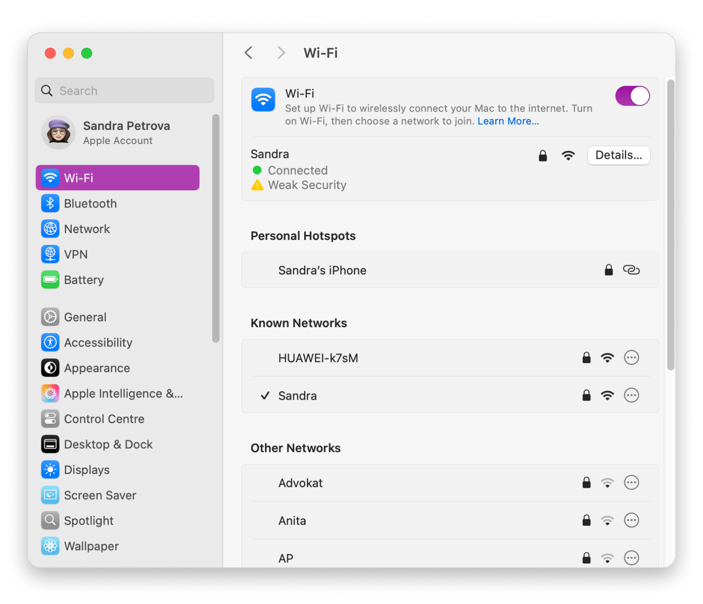Open the Network settings pane
The image size is (703, 604).
87,229
